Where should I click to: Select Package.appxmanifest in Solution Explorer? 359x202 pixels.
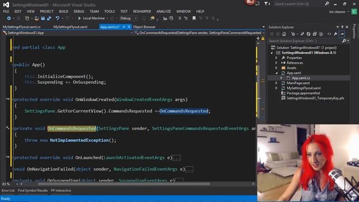(x=303, y=93)
